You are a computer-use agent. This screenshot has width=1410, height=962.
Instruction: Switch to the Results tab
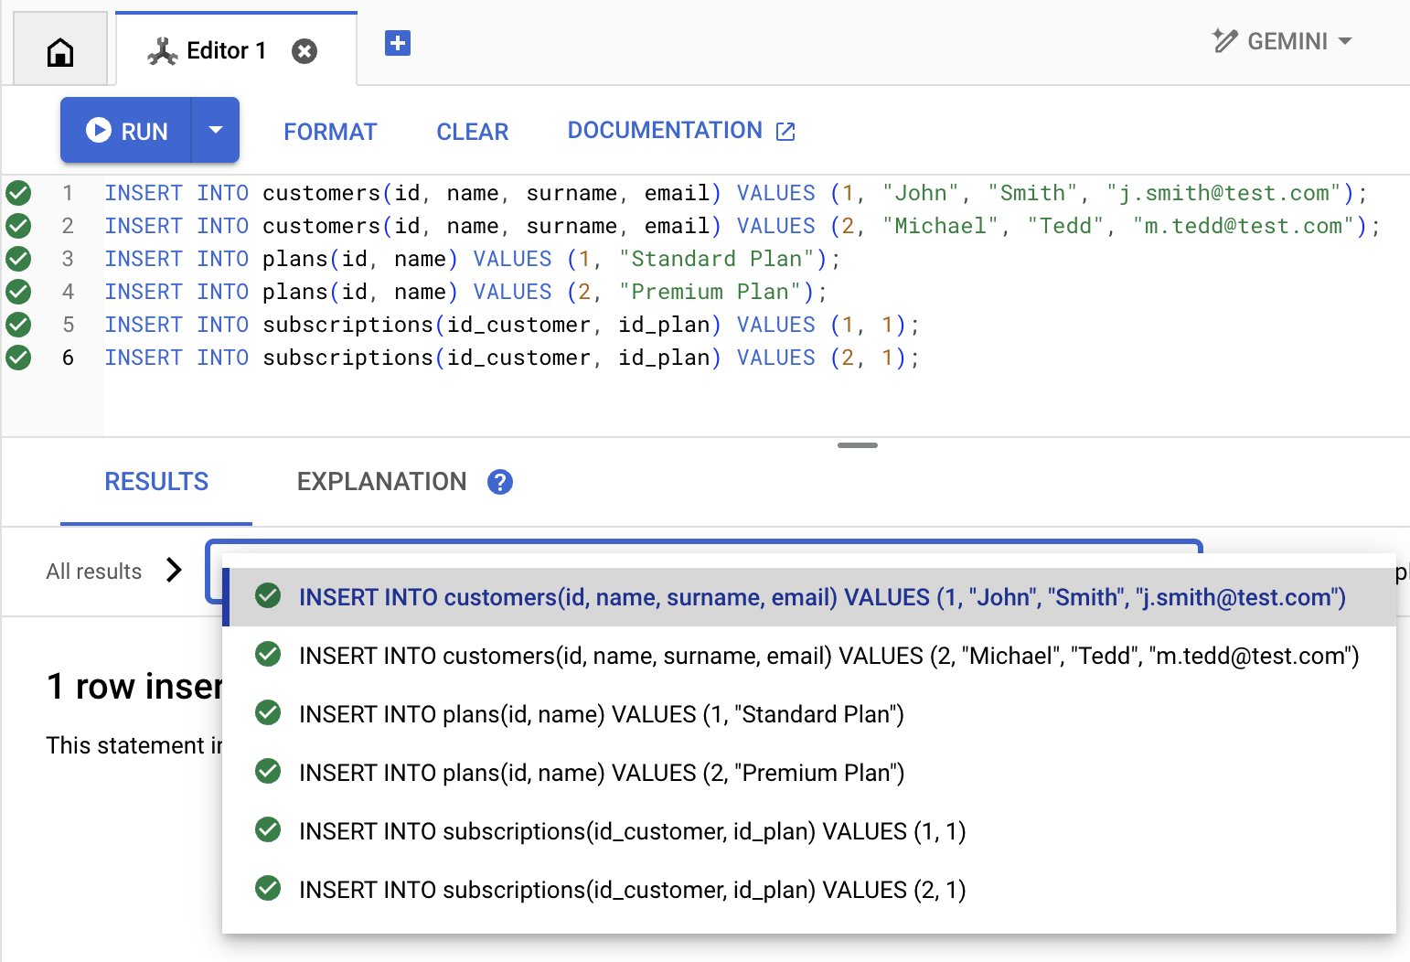pos(156,482)
